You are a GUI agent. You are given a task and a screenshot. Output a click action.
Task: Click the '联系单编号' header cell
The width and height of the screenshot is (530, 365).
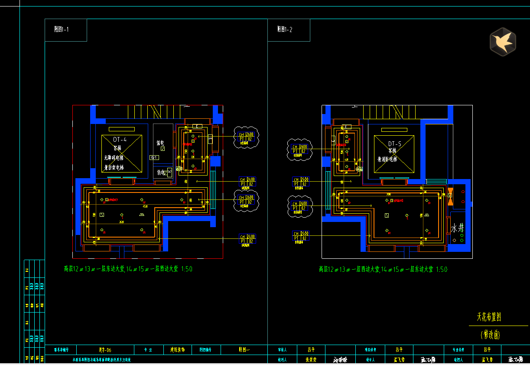[x=61, y=349]
